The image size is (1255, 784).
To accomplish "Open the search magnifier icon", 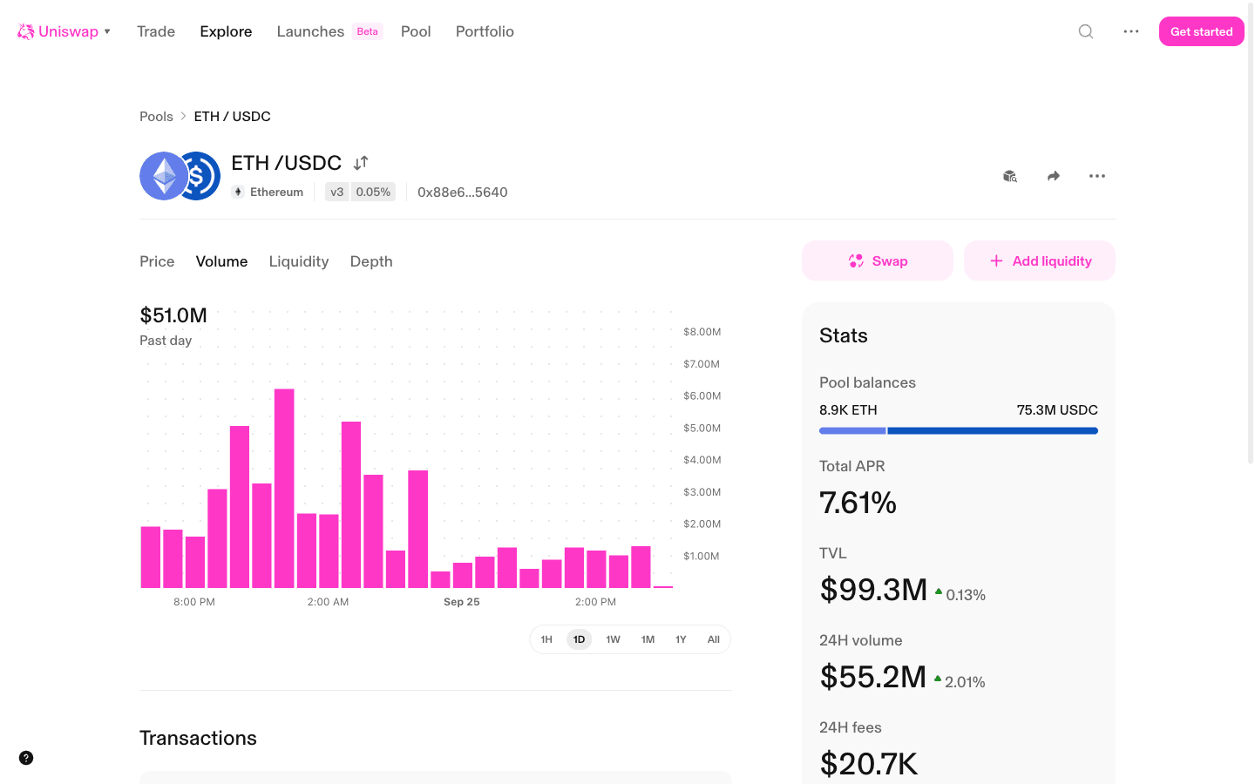I will (x=1086, y=31).
